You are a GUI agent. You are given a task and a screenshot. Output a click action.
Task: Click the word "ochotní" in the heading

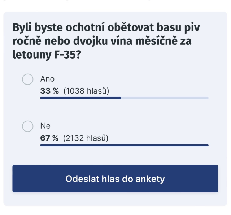coord(86,27)
